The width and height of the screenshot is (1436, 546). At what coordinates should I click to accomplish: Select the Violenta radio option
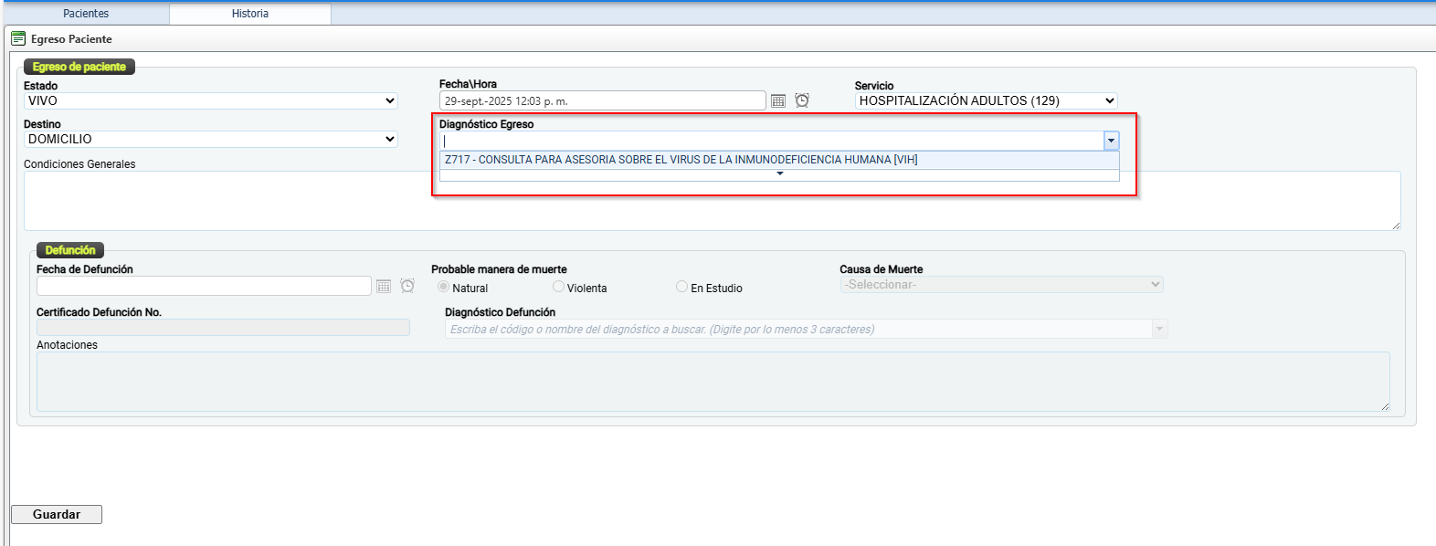coord(558,287)
